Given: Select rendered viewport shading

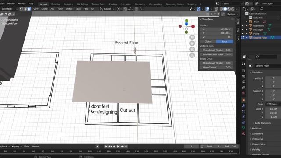Looking at the screenshot, I should pos(233,9).
